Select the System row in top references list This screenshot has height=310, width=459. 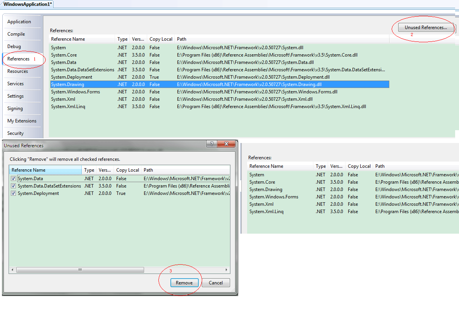220,48
